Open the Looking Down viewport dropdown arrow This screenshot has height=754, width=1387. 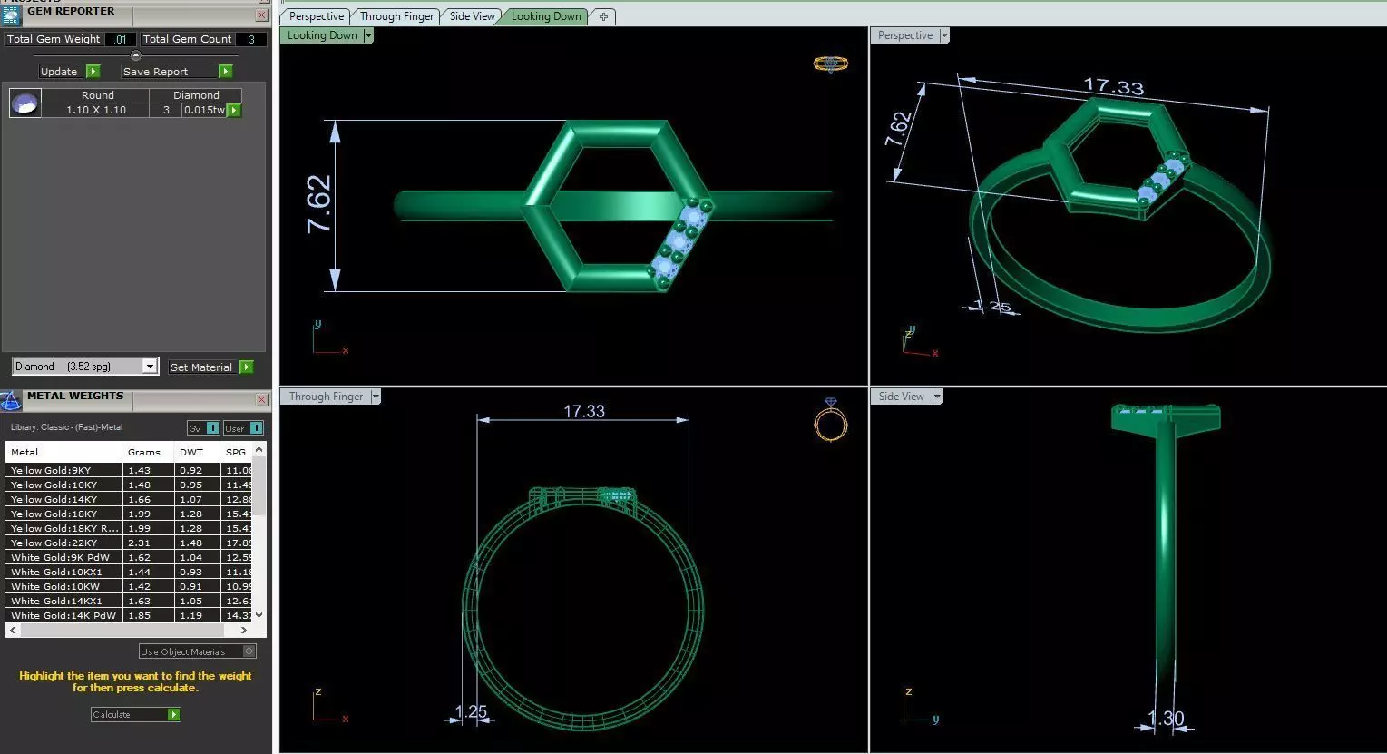click(x=367, y=35)
